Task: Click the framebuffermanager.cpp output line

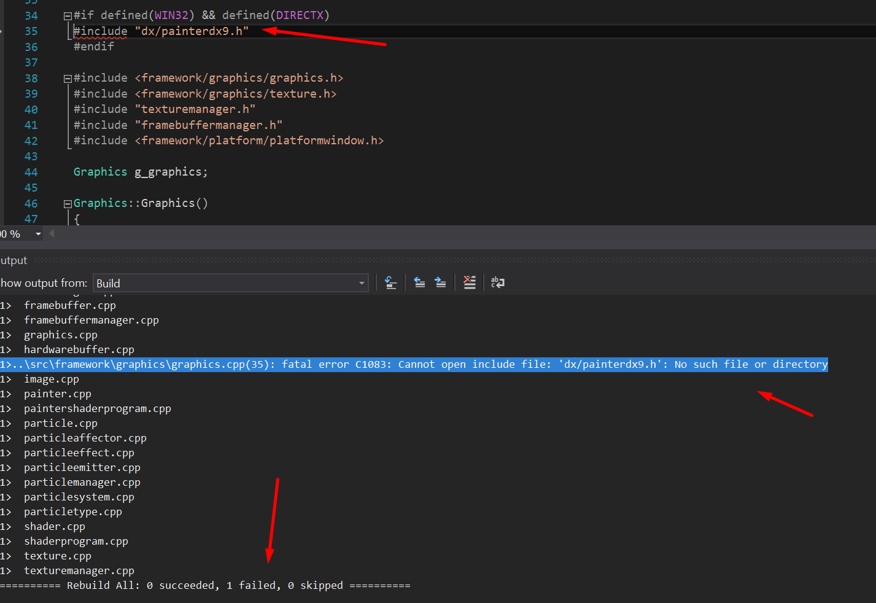Action: tap(91, 320)
